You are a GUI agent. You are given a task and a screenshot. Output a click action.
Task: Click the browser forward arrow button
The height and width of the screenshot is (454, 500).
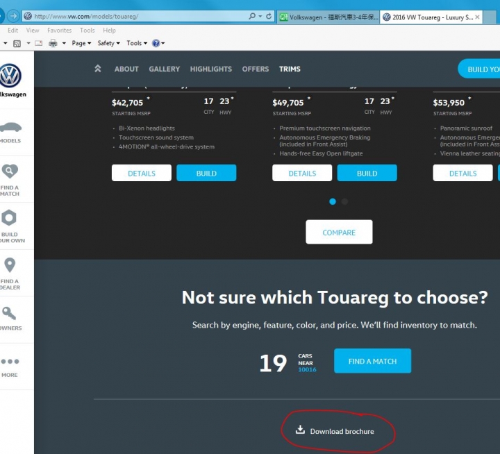tap(13, 16)
